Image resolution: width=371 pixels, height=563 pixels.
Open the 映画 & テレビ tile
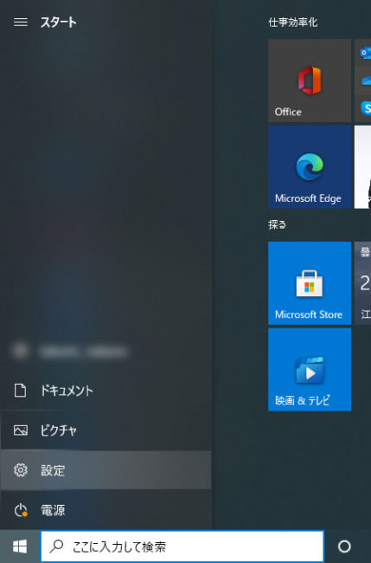pos(310,370)
